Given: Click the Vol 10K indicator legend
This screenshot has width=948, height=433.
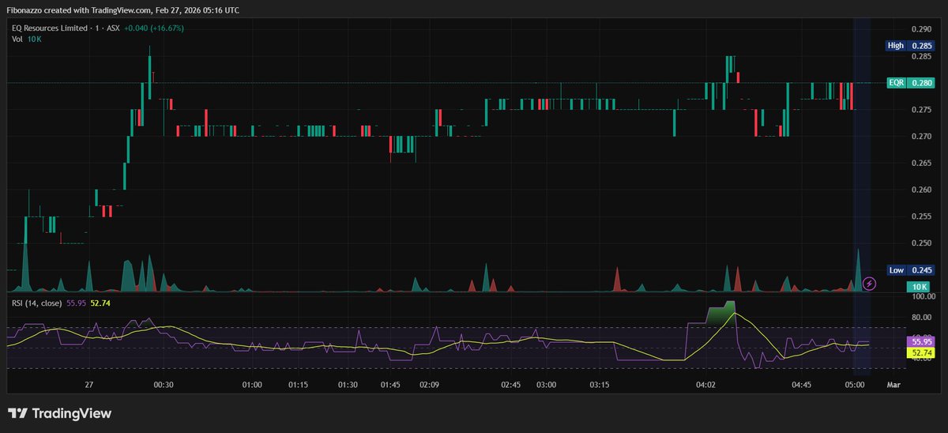Looking at the screenshot, I should tap(26, 39).
